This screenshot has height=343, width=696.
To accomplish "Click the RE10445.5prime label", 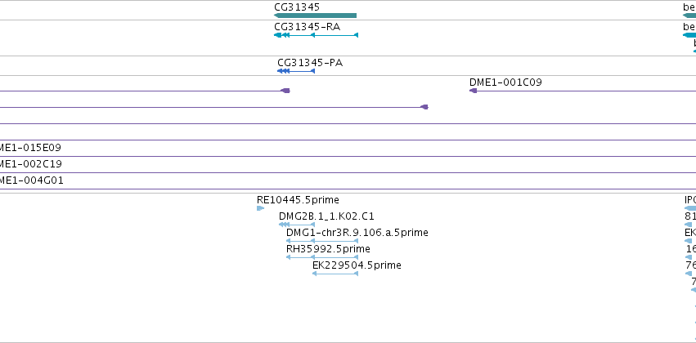I will click(x=298, y=200).
